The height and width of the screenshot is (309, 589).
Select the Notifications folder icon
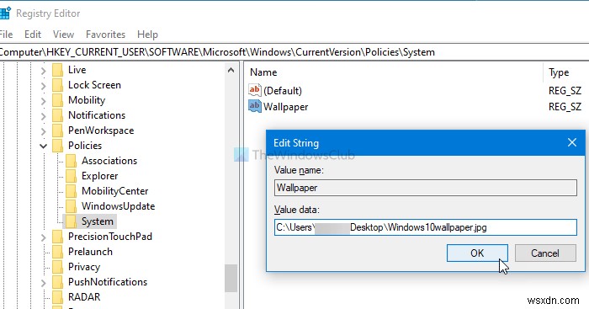pos(57,115)
